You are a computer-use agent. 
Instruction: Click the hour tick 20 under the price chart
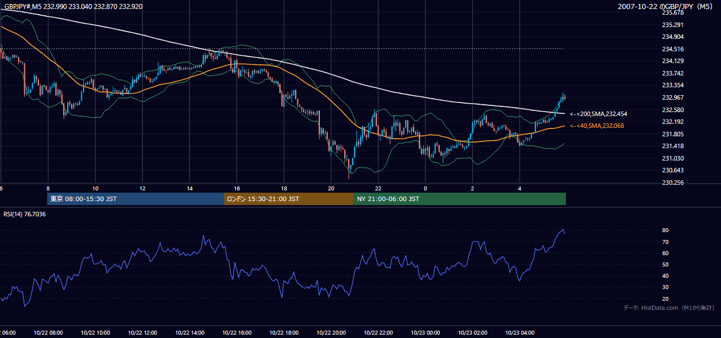[x=331, y=188]
